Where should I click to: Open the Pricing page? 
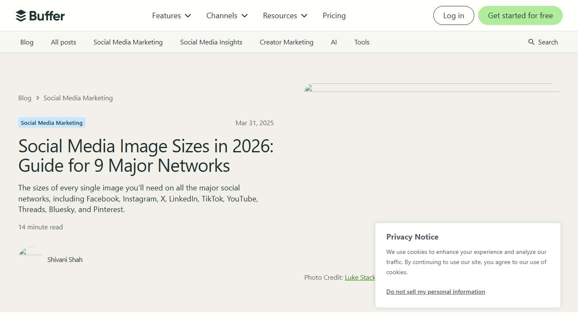click(x=334, y=16)
